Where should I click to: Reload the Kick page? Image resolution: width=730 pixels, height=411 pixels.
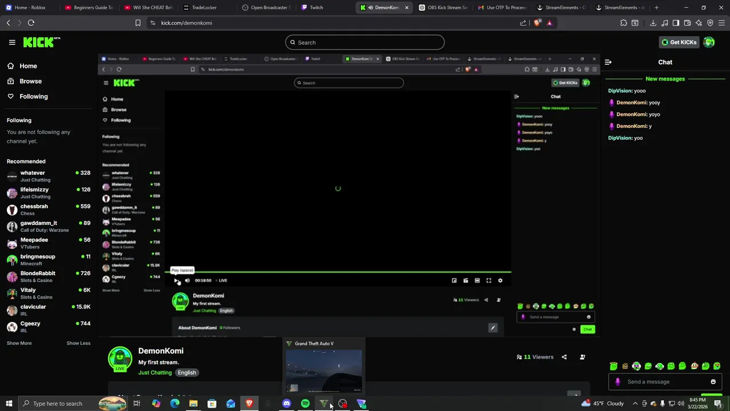31,23
